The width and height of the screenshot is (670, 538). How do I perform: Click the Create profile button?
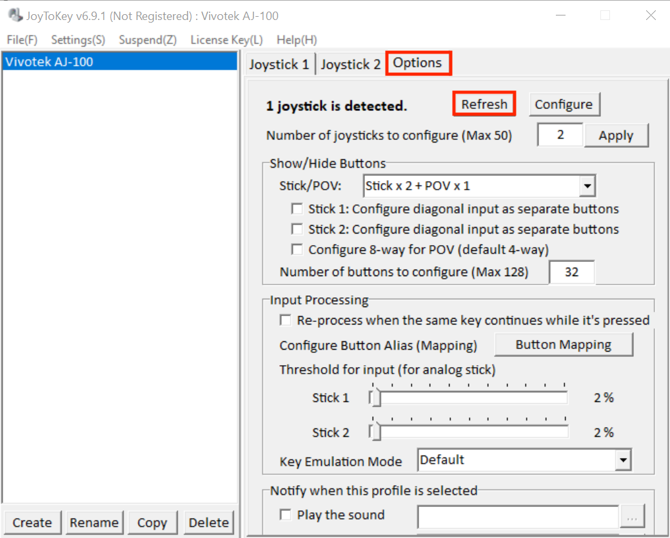pyautogui.click(x=32, y=523)
